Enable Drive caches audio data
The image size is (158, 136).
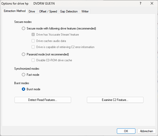point(33,41)
